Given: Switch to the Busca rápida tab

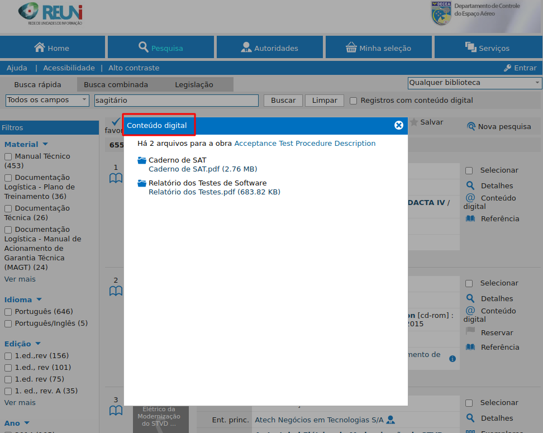Looking at the screenshot, I should 38,84.
